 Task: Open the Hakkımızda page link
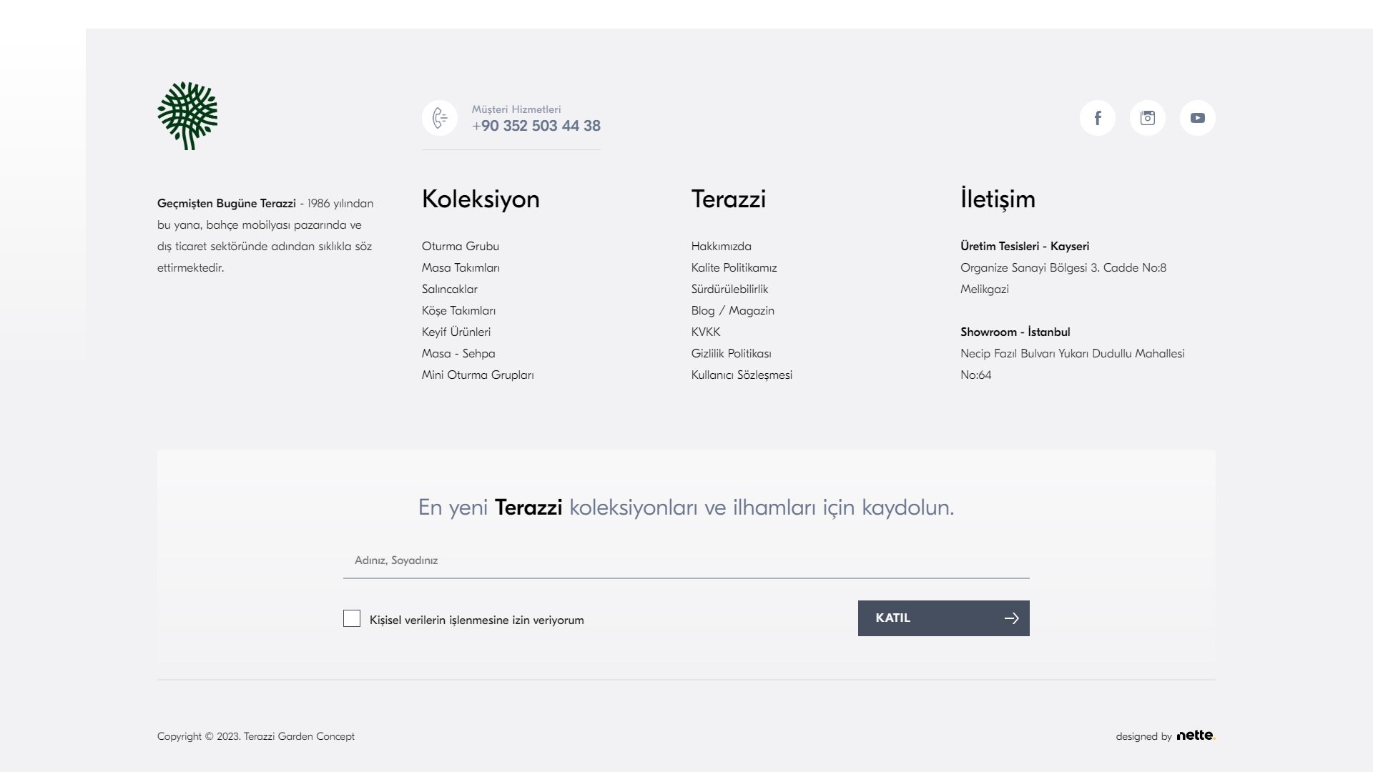[x=722, y=246]
